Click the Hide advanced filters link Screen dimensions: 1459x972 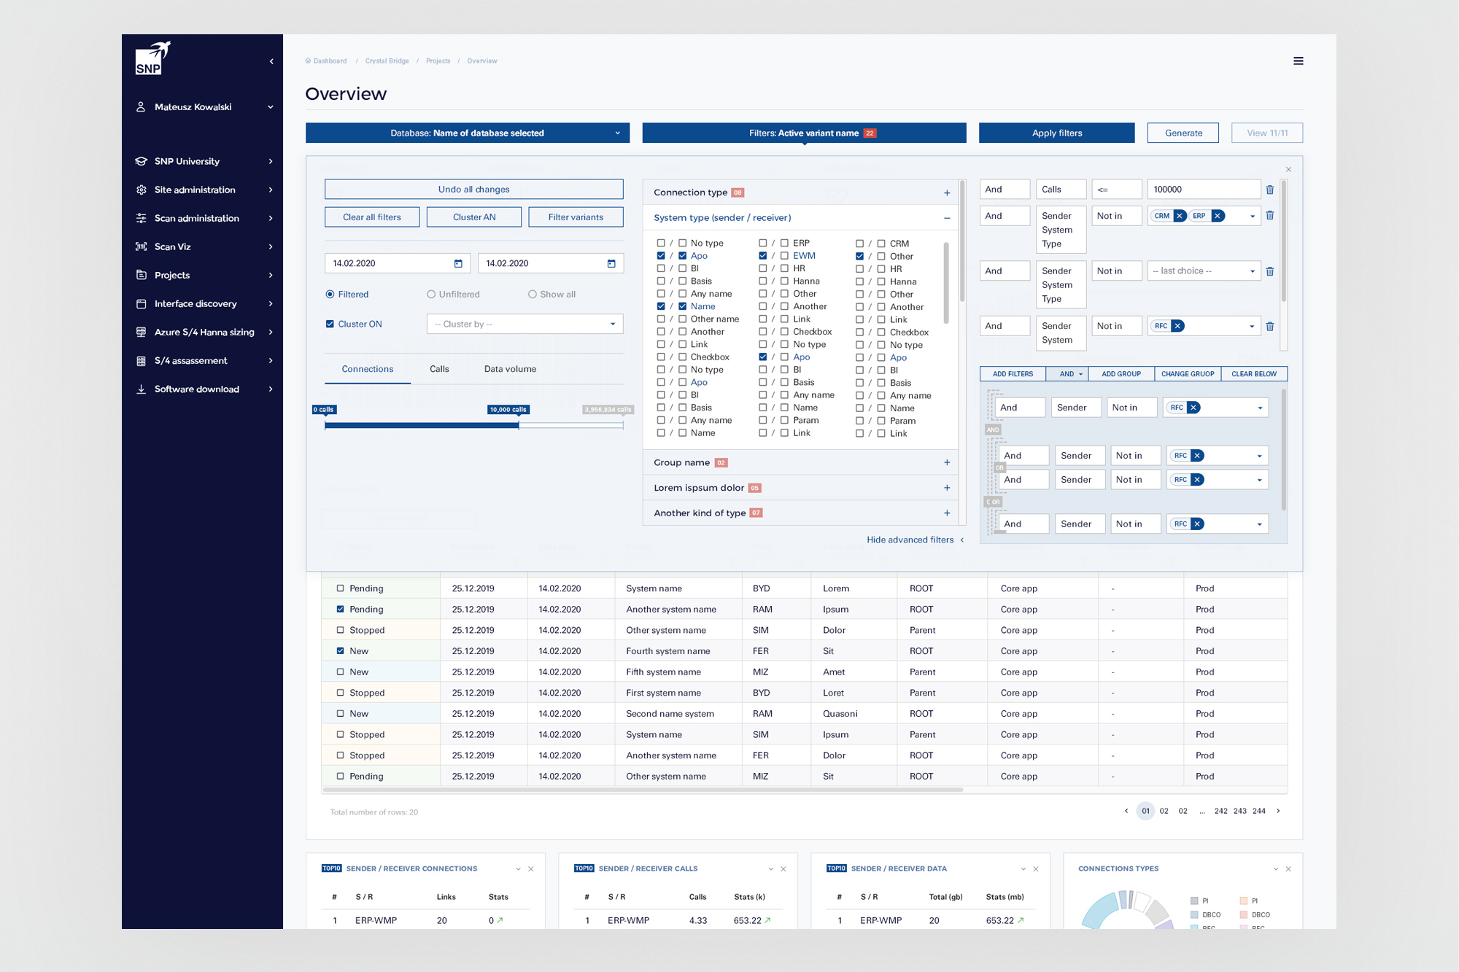pos(910,540)
